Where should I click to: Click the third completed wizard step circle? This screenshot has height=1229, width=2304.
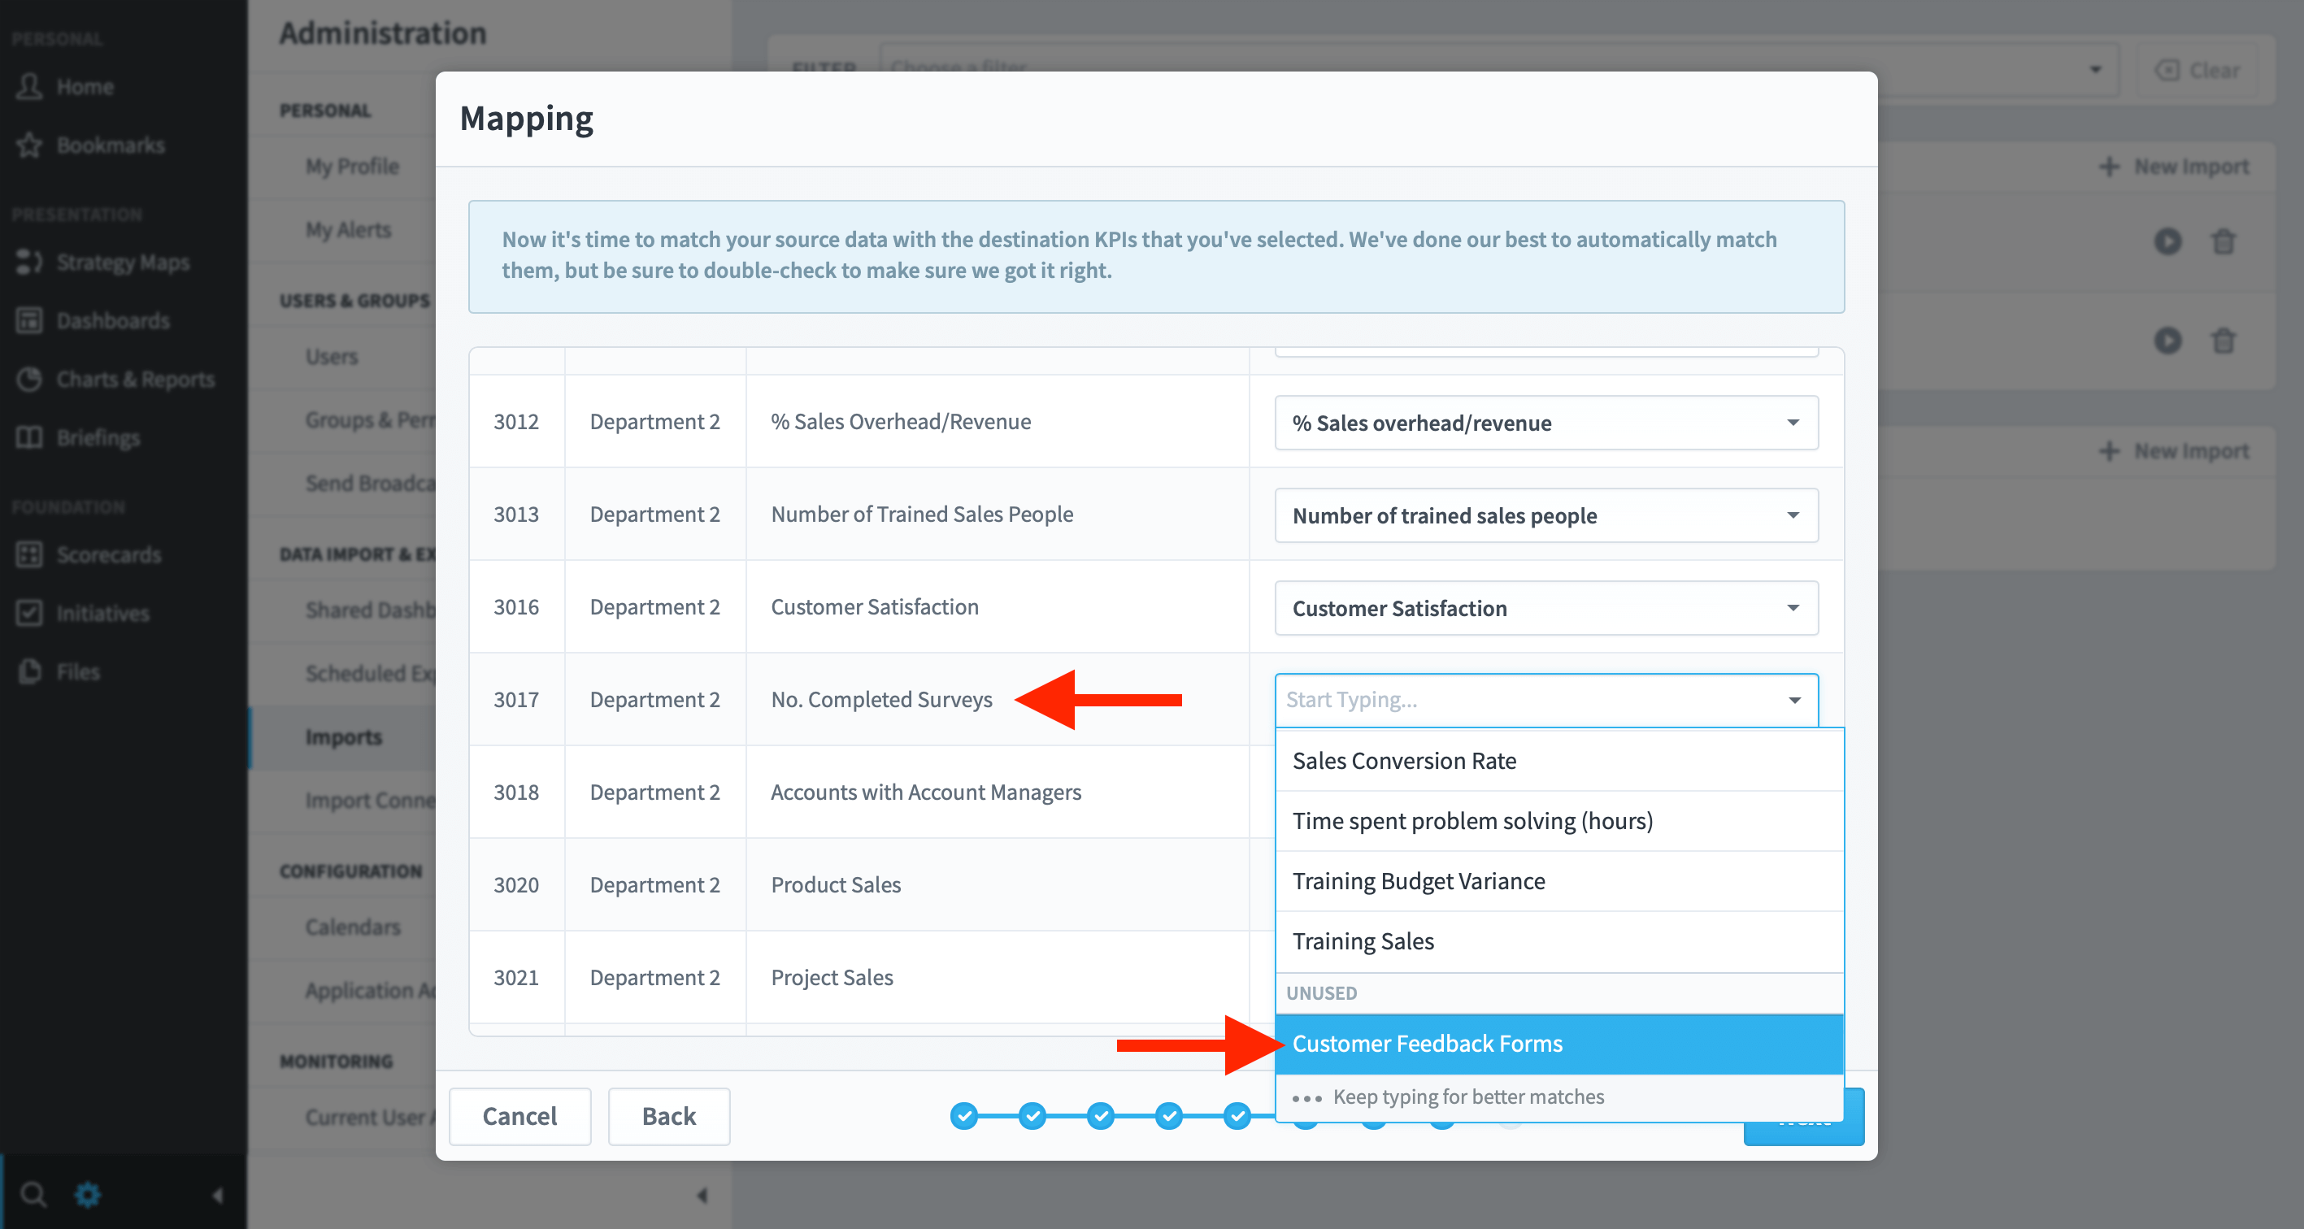(1100, 1115)
